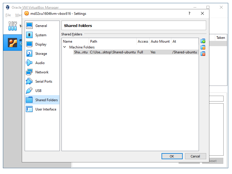
Task: Open the Audio settings category
Action: tap(40, 63)
